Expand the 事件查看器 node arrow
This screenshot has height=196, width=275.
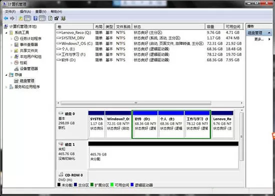(x=11, y=45)
